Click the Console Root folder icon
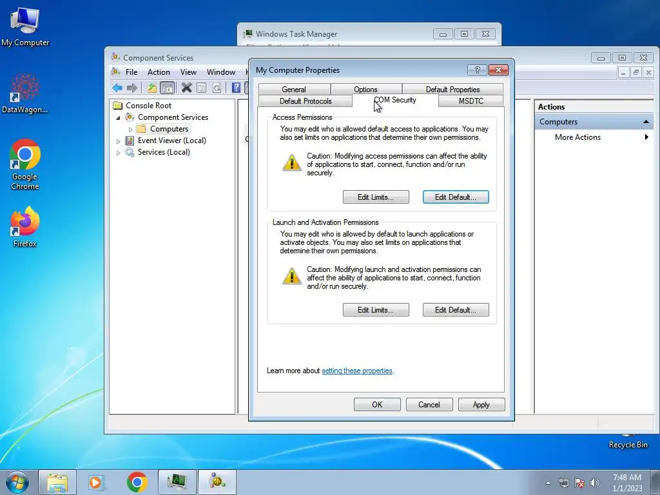The width and height of the screenshot is (660, 495). click(118, 105)
